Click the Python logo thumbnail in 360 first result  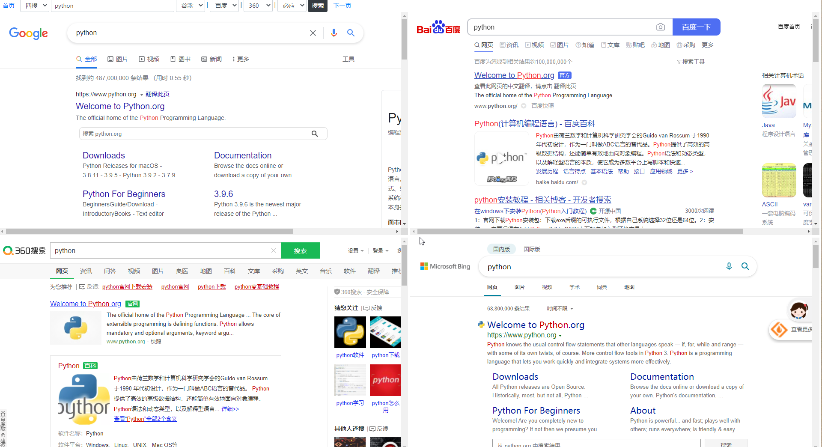click(x=76, y=328)
